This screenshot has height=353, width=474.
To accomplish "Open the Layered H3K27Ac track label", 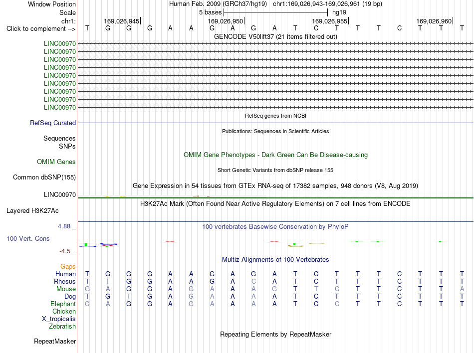I will 32,211.
